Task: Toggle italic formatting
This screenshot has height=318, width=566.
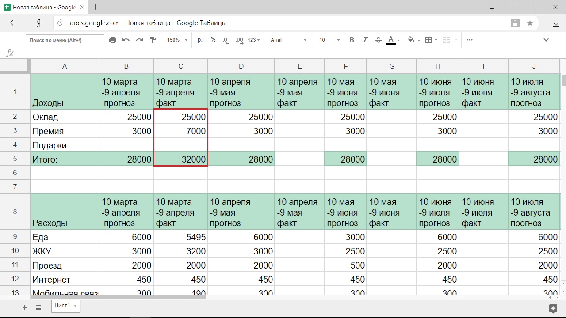Action: [365, 40]
